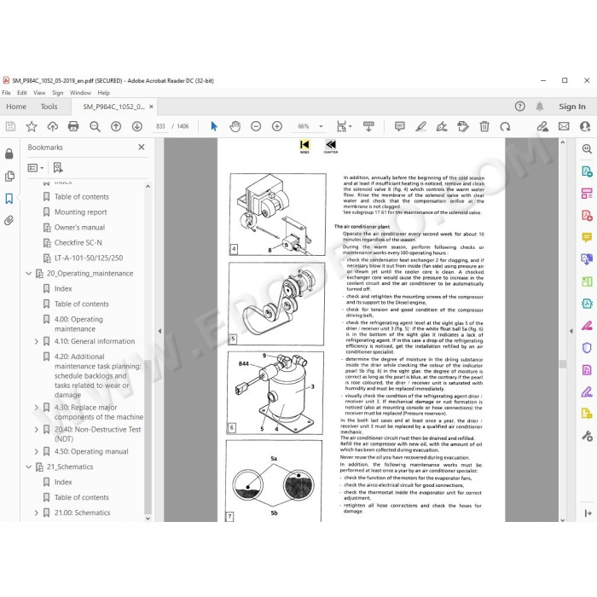The height and width of the screenshot is (597, 597).
Task: Star the file as favorite
Action: pos(32,126)
